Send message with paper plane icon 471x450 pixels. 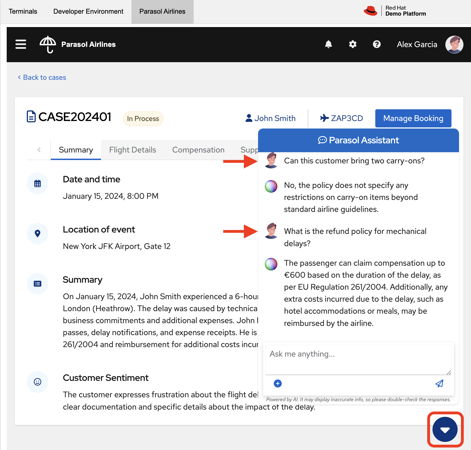(439, 384)
